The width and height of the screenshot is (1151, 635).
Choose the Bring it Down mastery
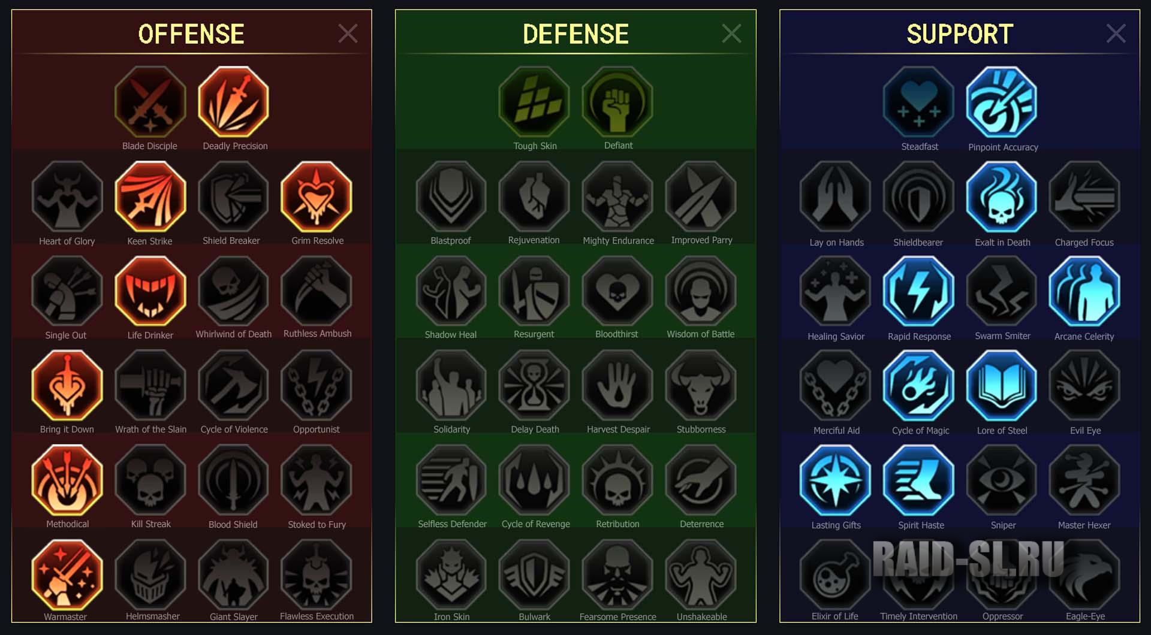tap(67, 386)
